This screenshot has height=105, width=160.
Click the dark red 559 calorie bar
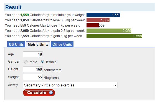[x=93, y=25]
